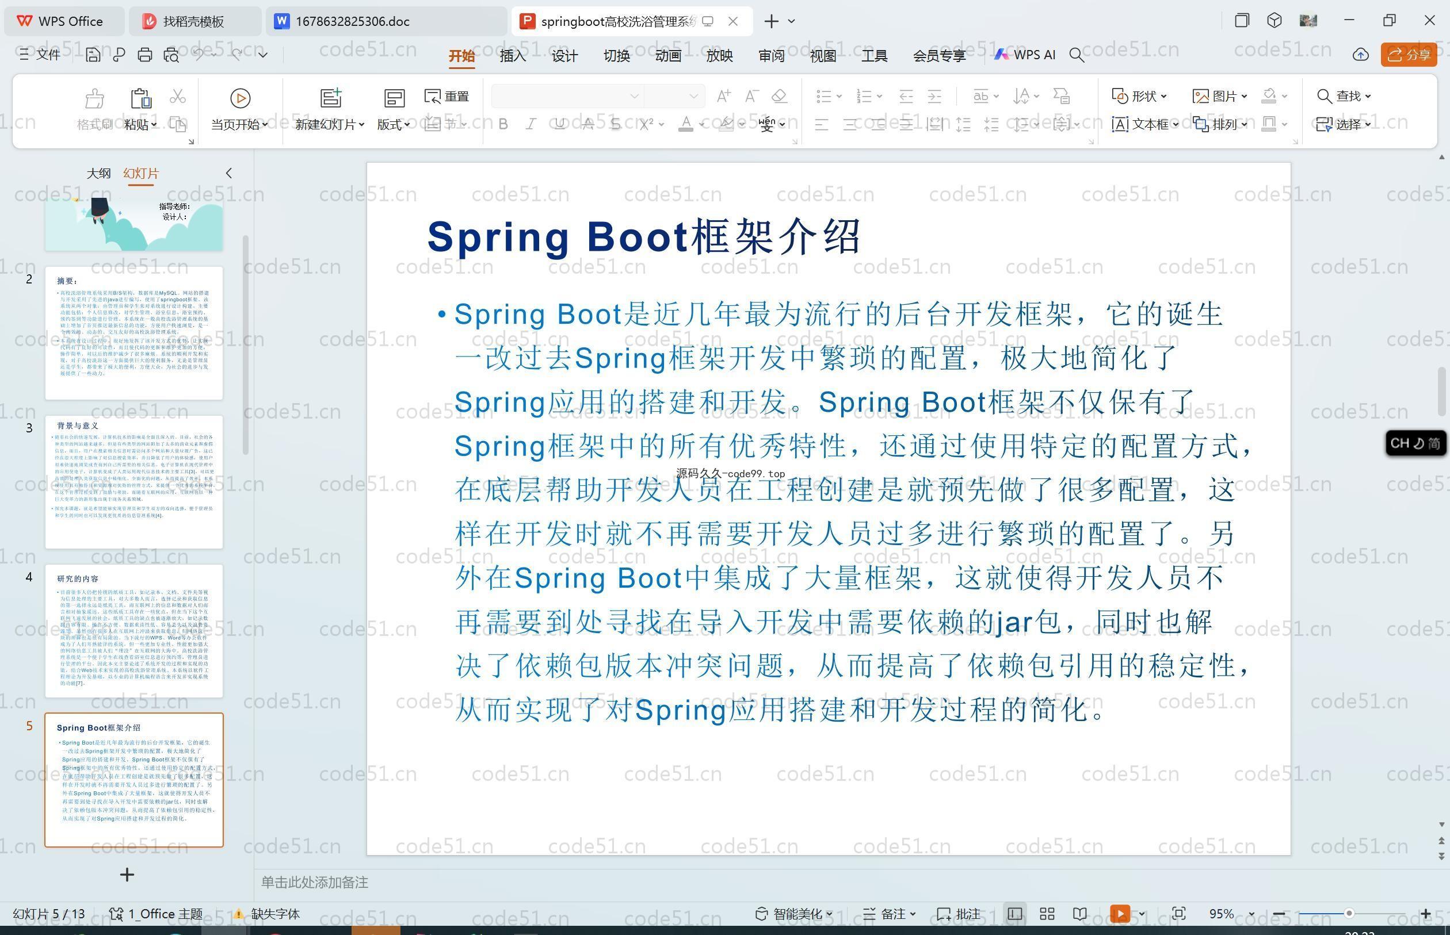Image resolution: width=1450 pixels, height=935 pixels.
Task: Click the Print icon in quick toolbar
Action: (x=144, y=55)
